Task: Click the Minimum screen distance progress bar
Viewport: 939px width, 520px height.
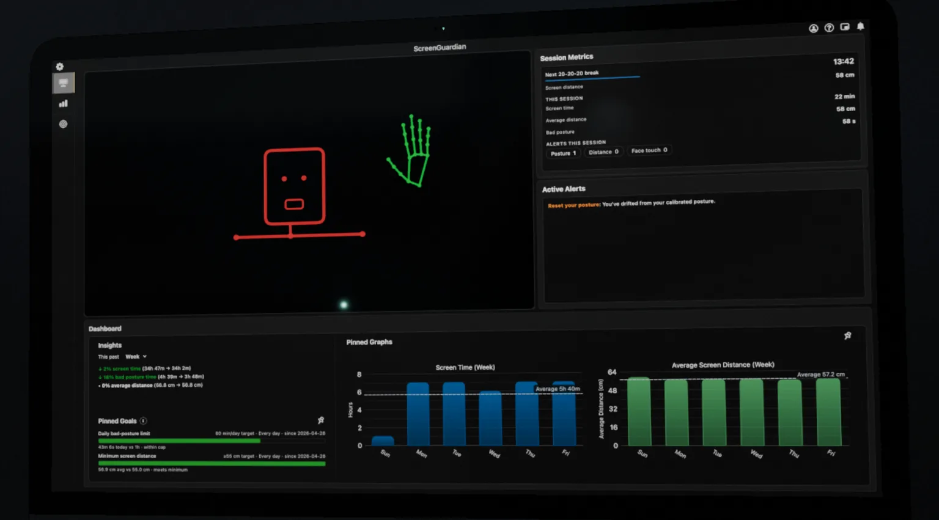Action: [212, 463]
